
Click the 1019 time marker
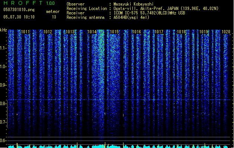pyautogui.click(x=204, y=32)
